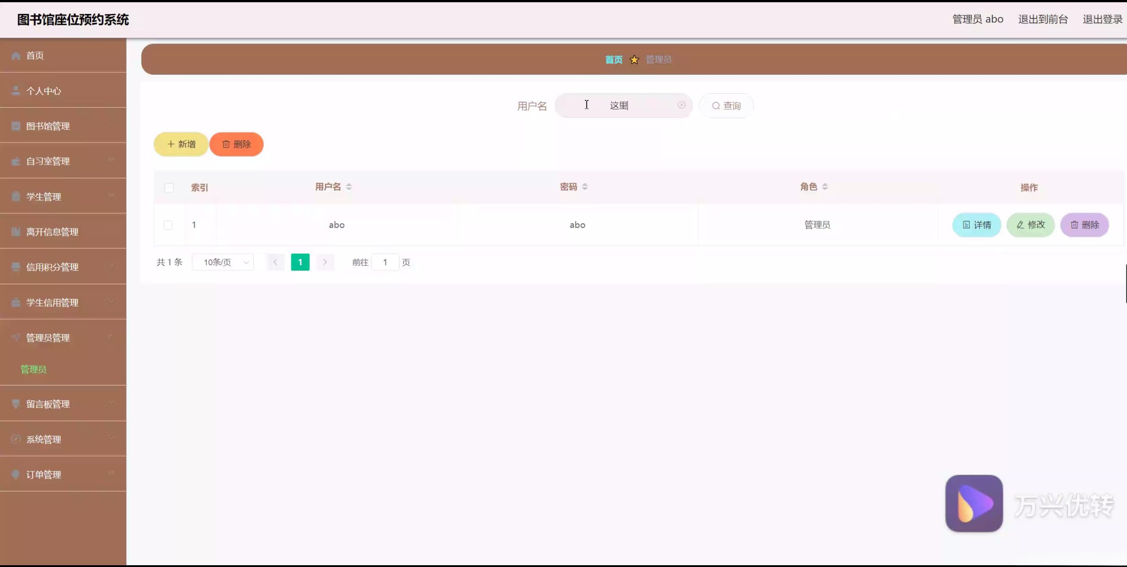Focus the 用户名 search input
The height and width of the screenshot is (567, 1127).
pyautogui.click(x=623, y=106)
